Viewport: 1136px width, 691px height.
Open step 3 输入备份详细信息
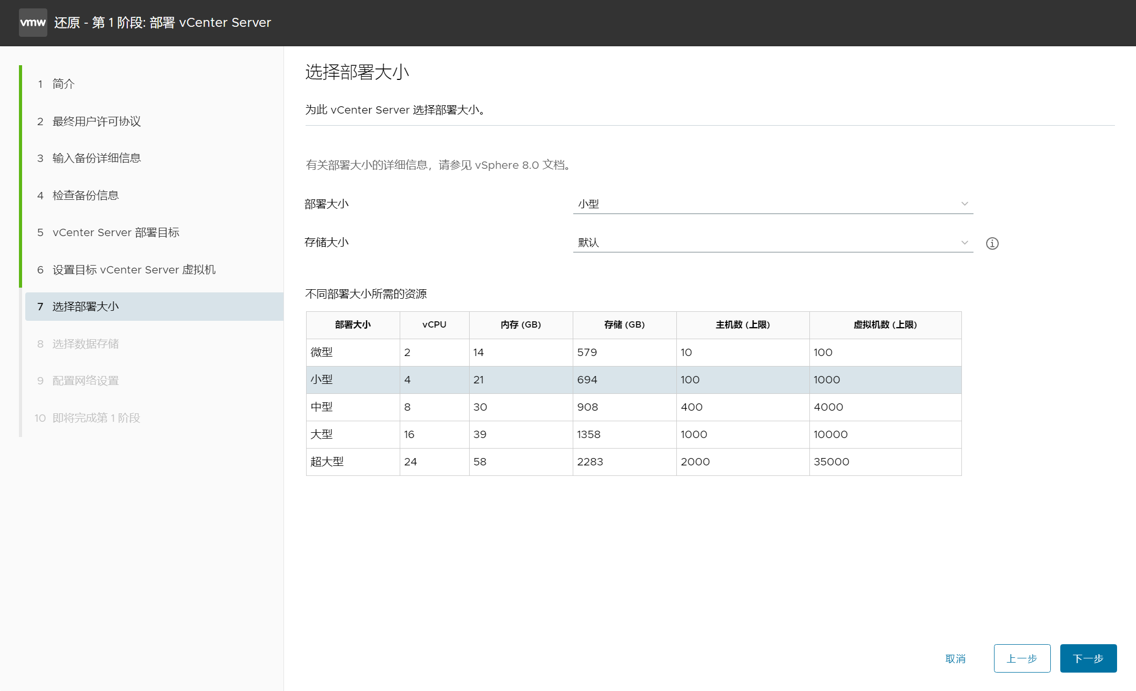click(x=97, y=158)
